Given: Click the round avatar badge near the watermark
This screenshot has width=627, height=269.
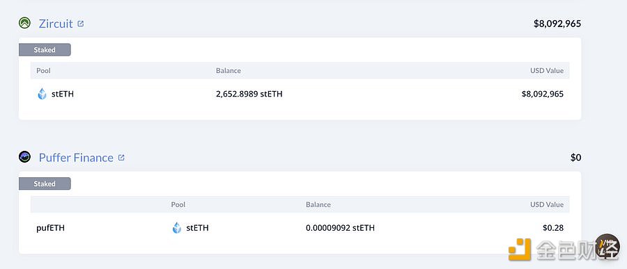Looking at the screenshot, I should pos(607,246).
